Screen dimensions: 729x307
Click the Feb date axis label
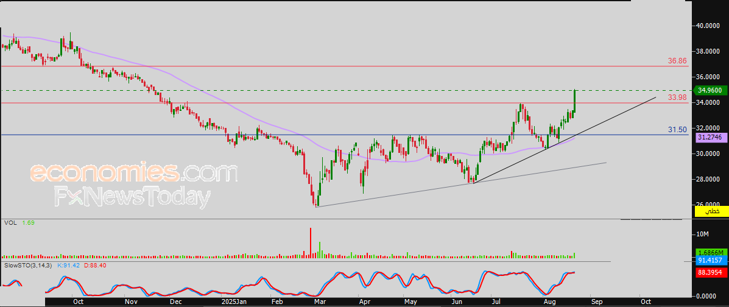tap(277, 302)
